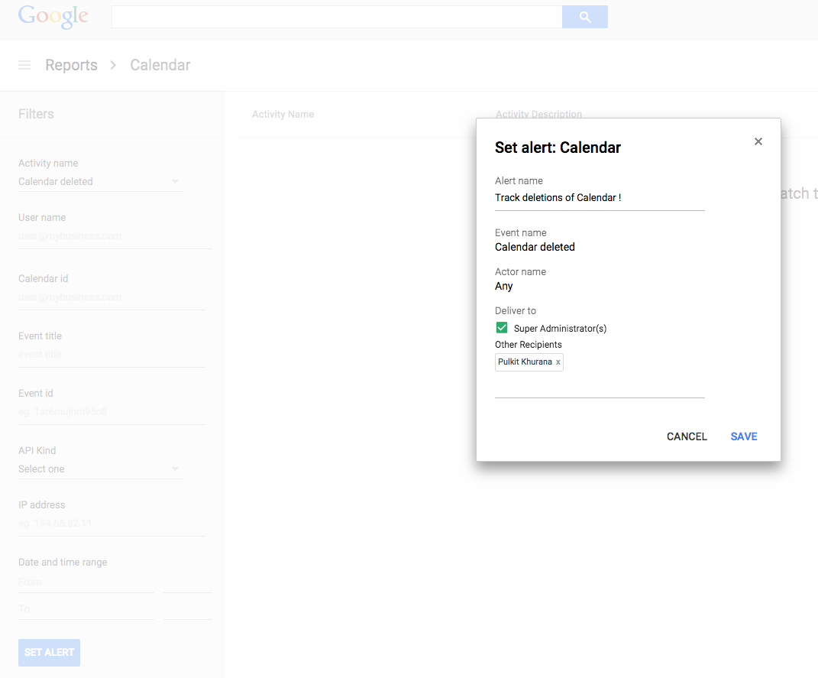Close the Set alert dialog with X

click(x=758, y=141)
